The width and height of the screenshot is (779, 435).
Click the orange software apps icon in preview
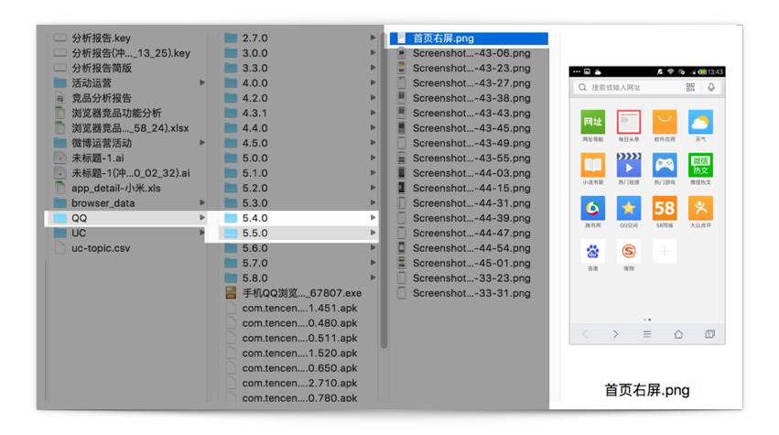(665, 122)
